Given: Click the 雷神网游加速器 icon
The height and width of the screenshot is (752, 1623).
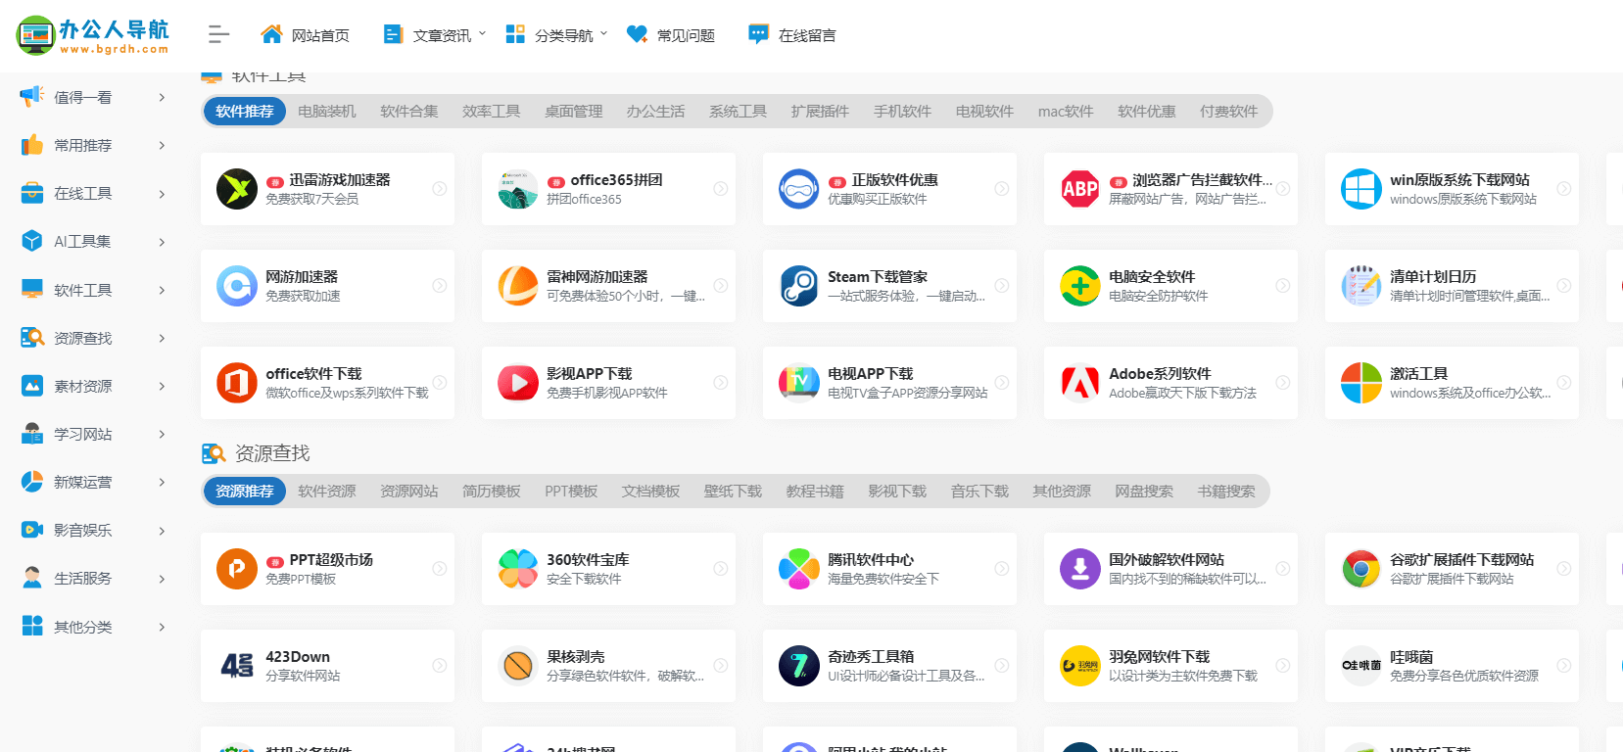Looking at the screenshot, I should click(x=518, y=286).
